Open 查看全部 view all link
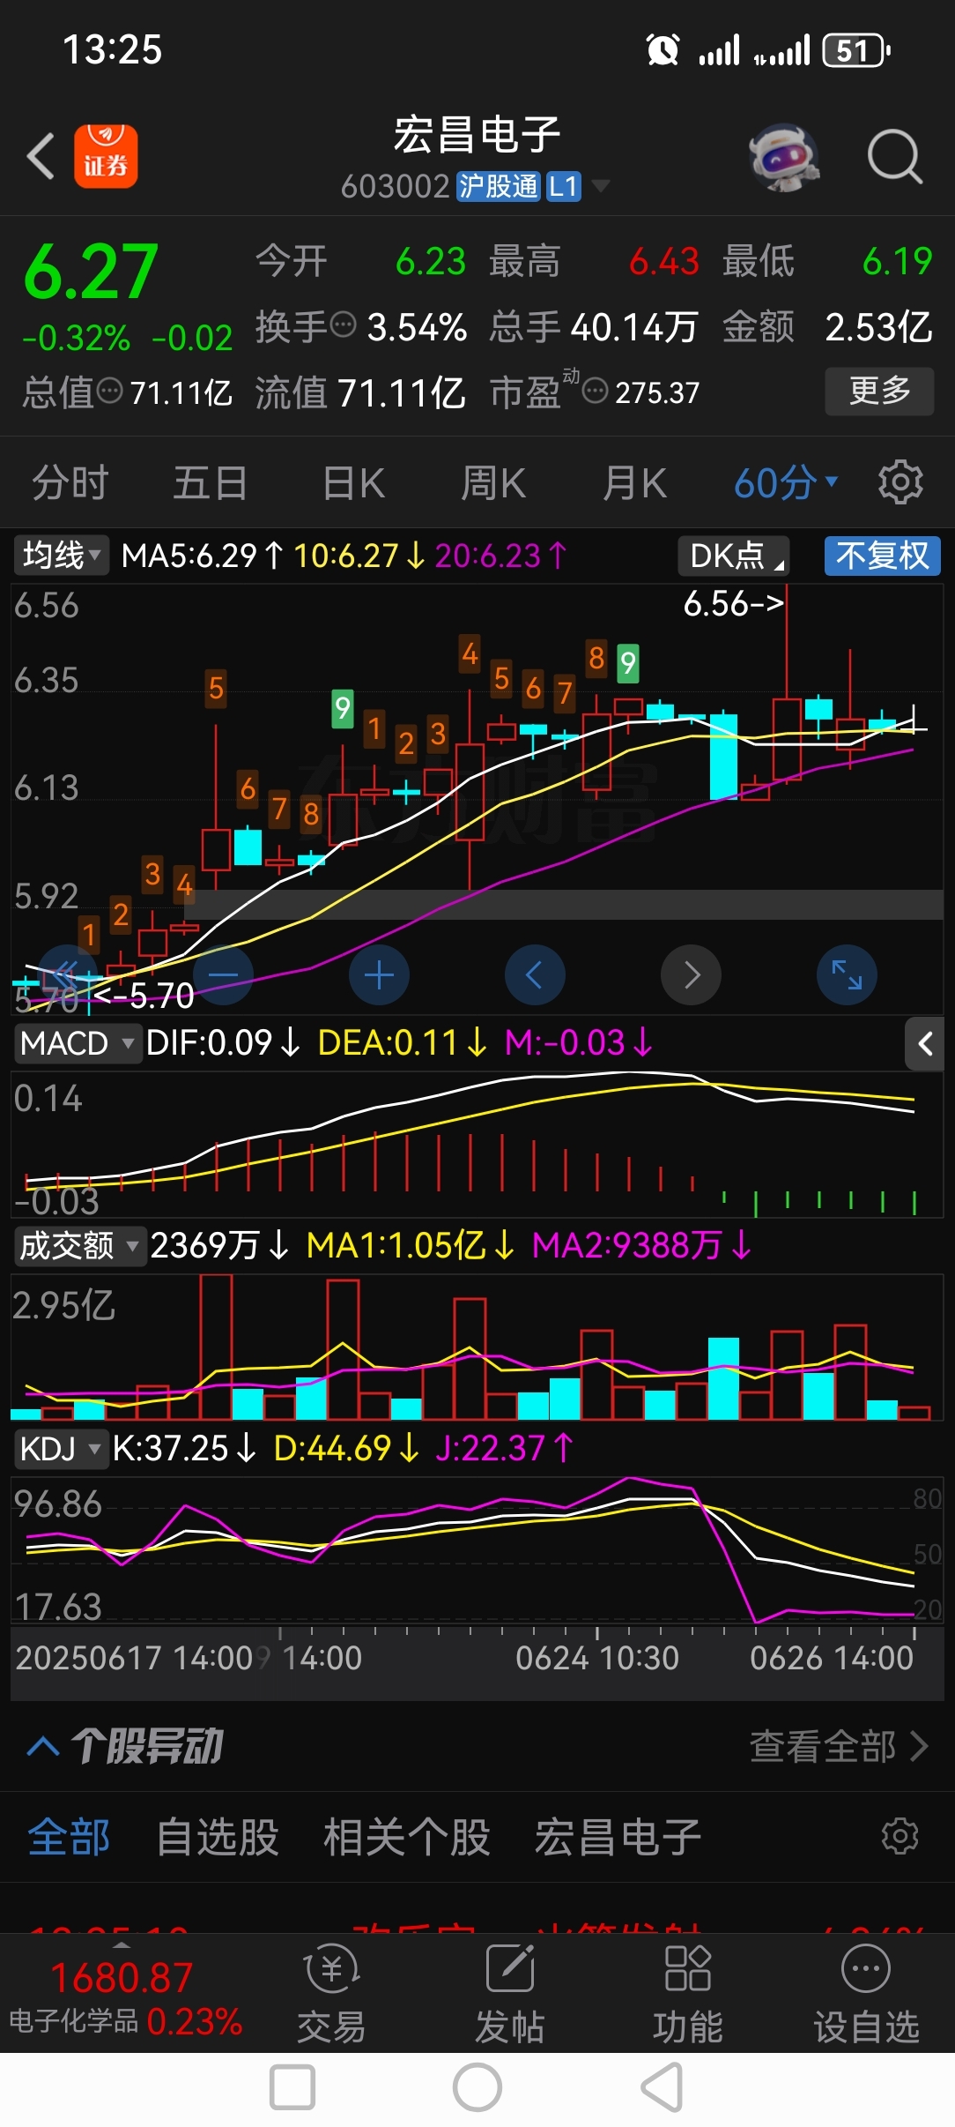This screenshot has width=955, height=2127. coord(839,1746)
